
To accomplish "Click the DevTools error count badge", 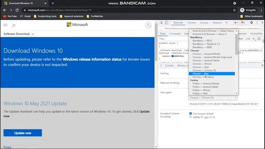I will tap(236, 23).
